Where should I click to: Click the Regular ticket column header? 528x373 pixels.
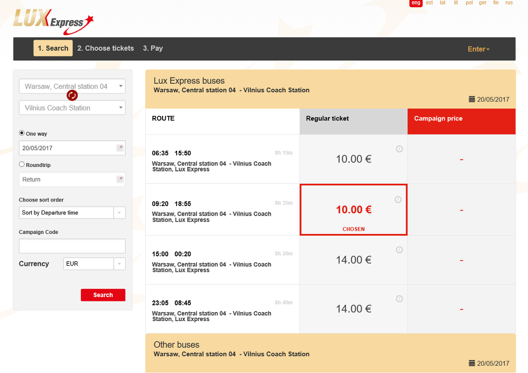[x=354, y=122]
